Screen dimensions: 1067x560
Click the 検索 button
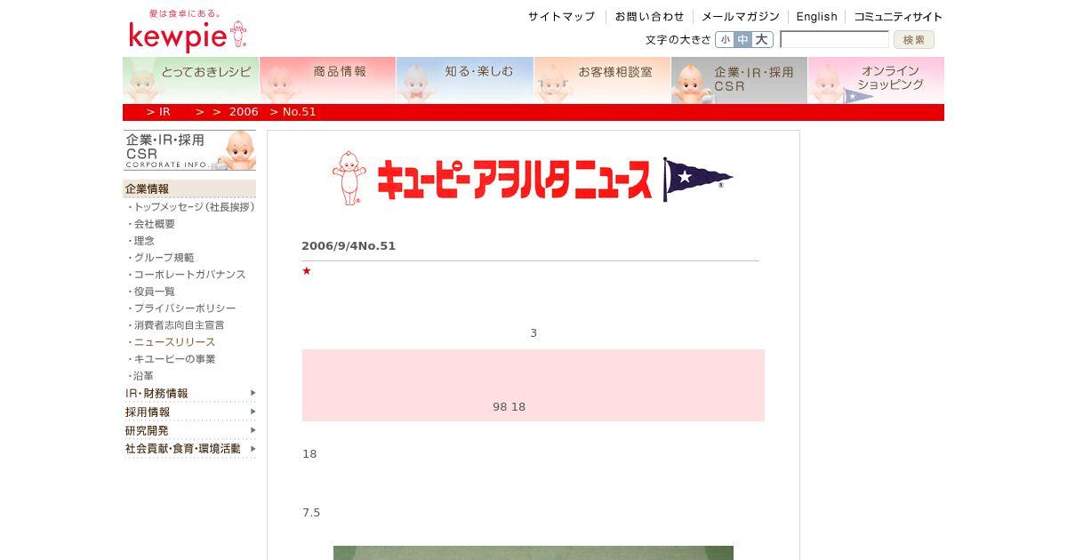pos(914,39)
